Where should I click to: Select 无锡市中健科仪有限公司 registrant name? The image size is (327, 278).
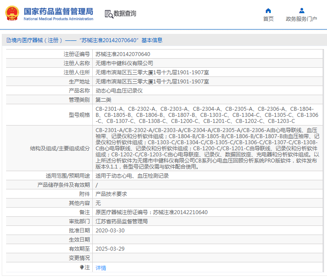coord(124,63)
